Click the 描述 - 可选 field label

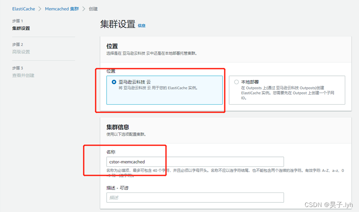point(117,188)
